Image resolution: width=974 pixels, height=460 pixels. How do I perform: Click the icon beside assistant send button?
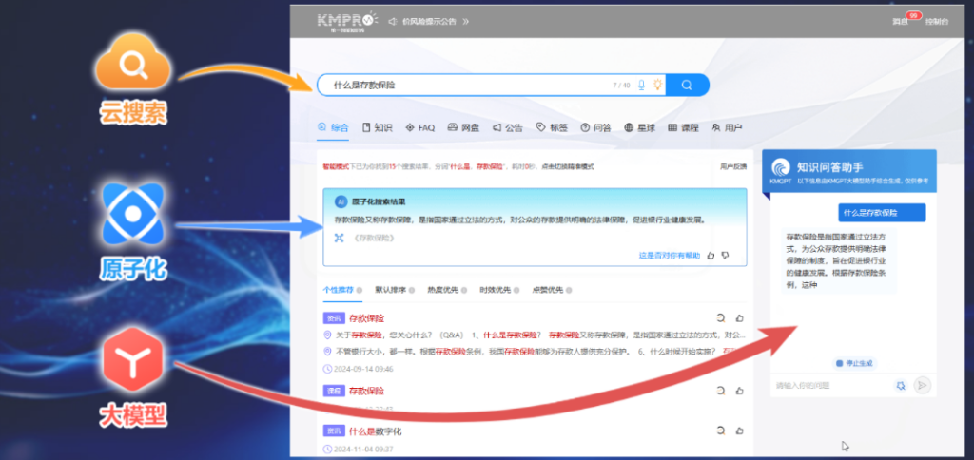tap(900, 385)
